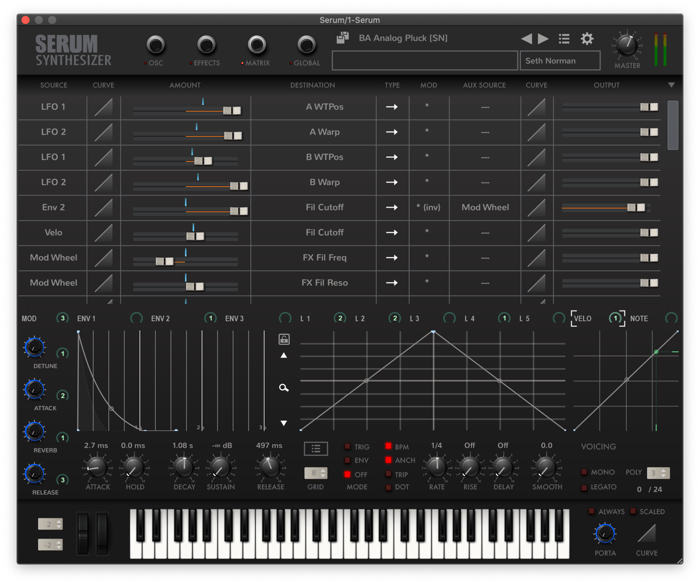
Task: Enable the ENV LFO mode
Action: click(347, 460)
